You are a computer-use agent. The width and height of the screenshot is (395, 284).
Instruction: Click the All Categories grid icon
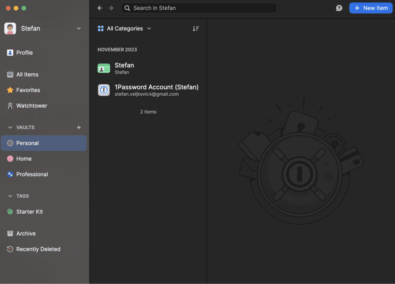[x=101, y=28]
